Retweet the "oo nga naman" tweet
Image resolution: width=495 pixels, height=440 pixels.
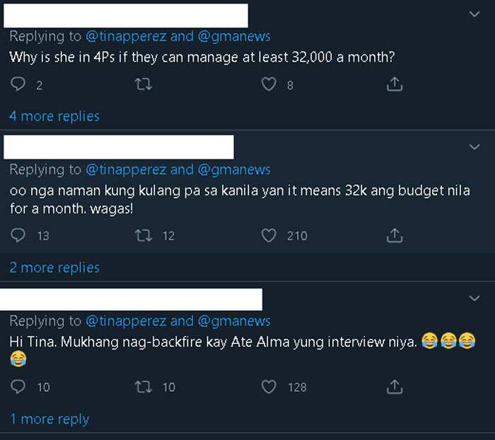(144, 236)
